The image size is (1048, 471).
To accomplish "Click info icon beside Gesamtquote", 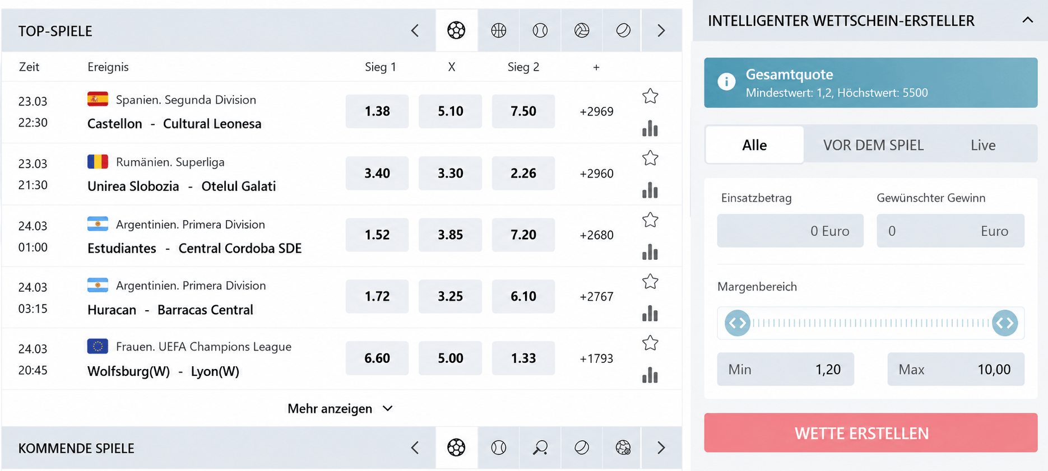I will [726, 82].
